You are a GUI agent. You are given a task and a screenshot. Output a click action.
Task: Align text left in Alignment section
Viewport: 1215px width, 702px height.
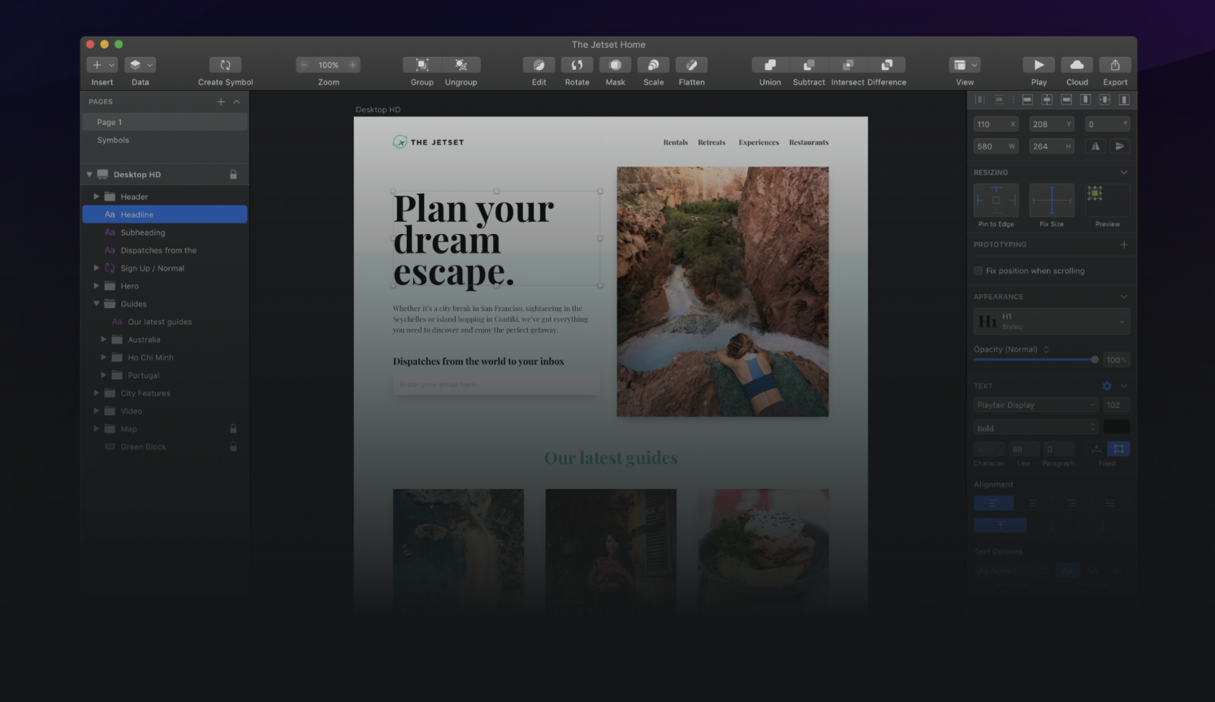click(993, 503)
